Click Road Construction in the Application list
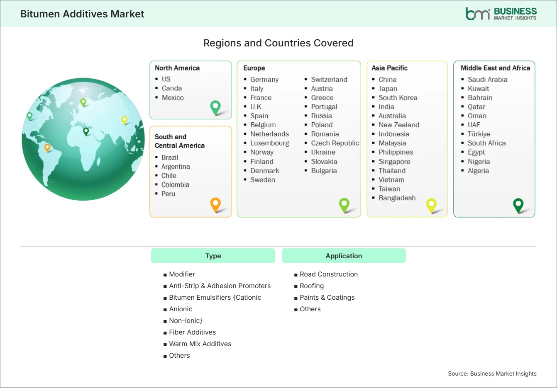 329,274
